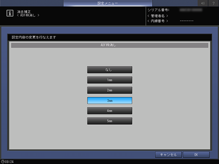Click the 消去補正 breadcrumb title
The height and width of the screenshot is (164, 219).
tap(24, 12)
